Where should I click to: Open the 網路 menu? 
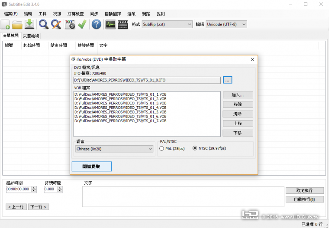click(x=146, y=14)
